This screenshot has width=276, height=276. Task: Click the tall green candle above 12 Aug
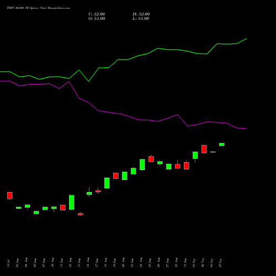click(72, 202)
